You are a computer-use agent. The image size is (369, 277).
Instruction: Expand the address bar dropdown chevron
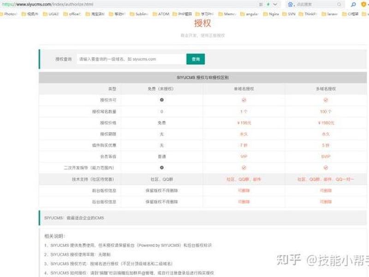click(x=275, y=5)
